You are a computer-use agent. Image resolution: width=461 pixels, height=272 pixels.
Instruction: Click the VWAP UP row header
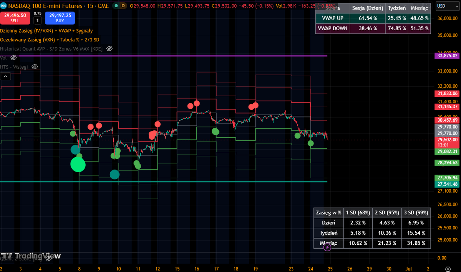332,18
